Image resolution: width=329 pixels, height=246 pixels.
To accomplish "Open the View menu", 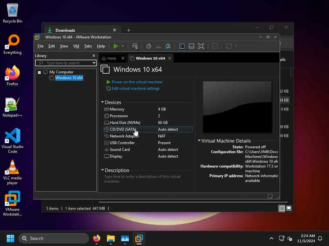I will (x=64, y=46).
